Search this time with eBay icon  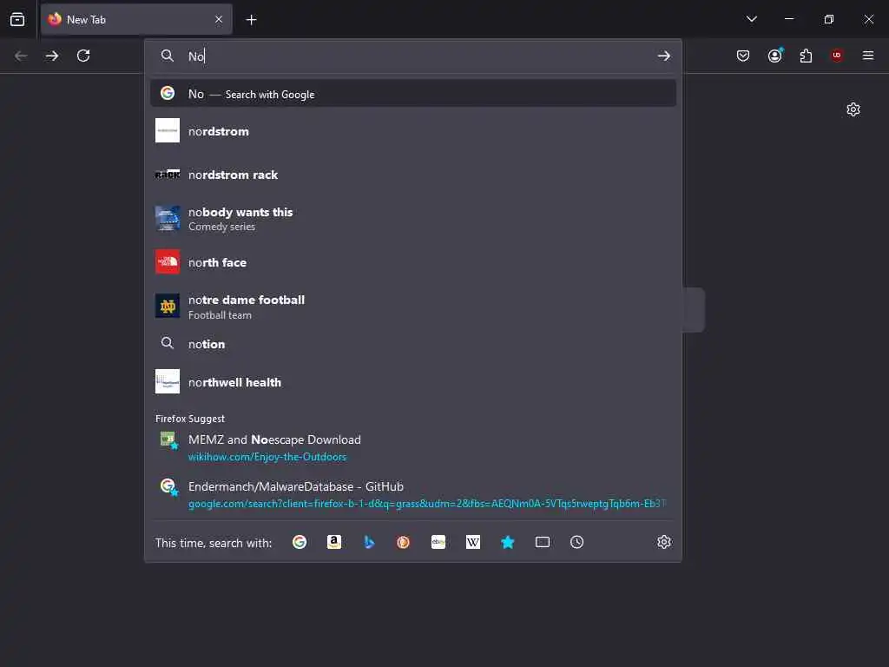point(438,542)
